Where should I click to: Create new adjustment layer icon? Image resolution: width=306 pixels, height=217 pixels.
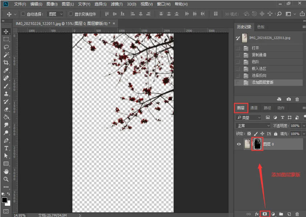click(x=273, y=214)
